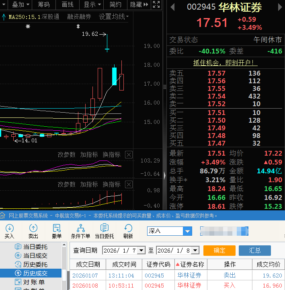Open 条件下单 conditional order icon
This screenshot has height=290, width=285.
[80, 231]
